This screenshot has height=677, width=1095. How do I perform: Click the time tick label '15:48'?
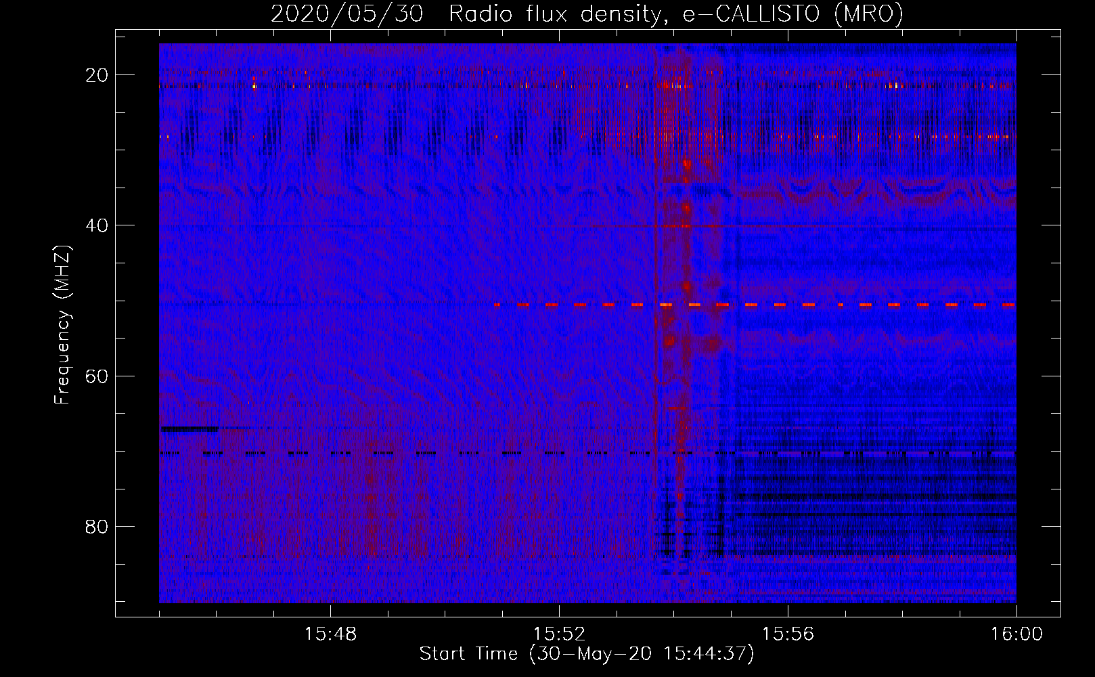pos(330,634)
